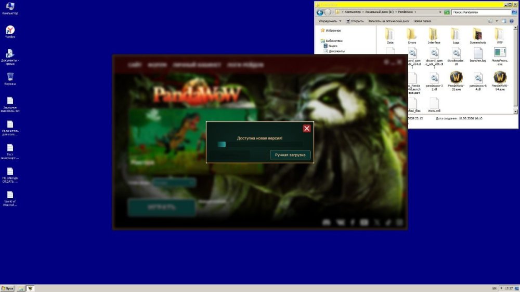This screenshot has width=520, height=292.
Task: Expand the address bar history dropdown arrow
Action: coord(440,12)
